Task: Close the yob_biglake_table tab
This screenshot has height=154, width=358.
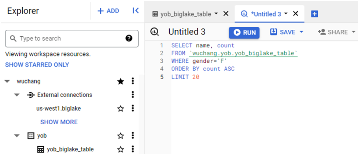Action: [x=226, y=14]
